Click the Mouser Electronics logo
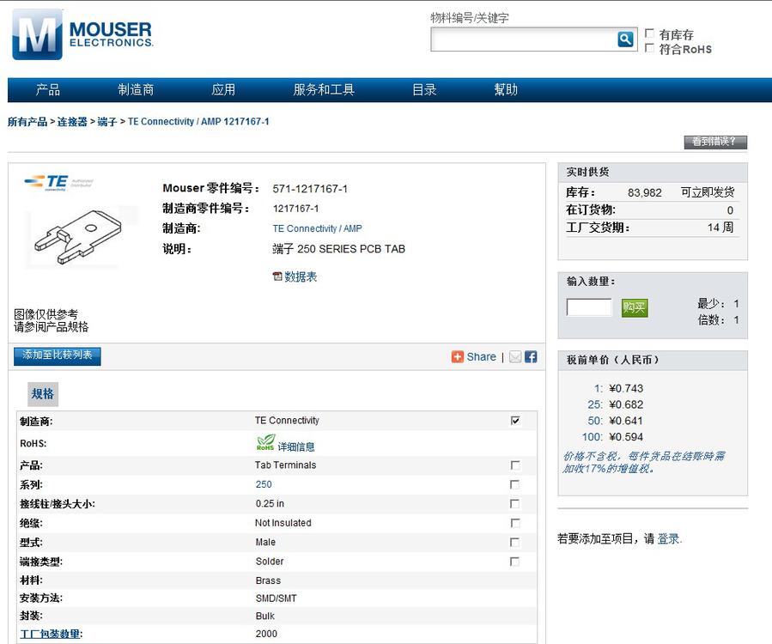 point(82,34)
